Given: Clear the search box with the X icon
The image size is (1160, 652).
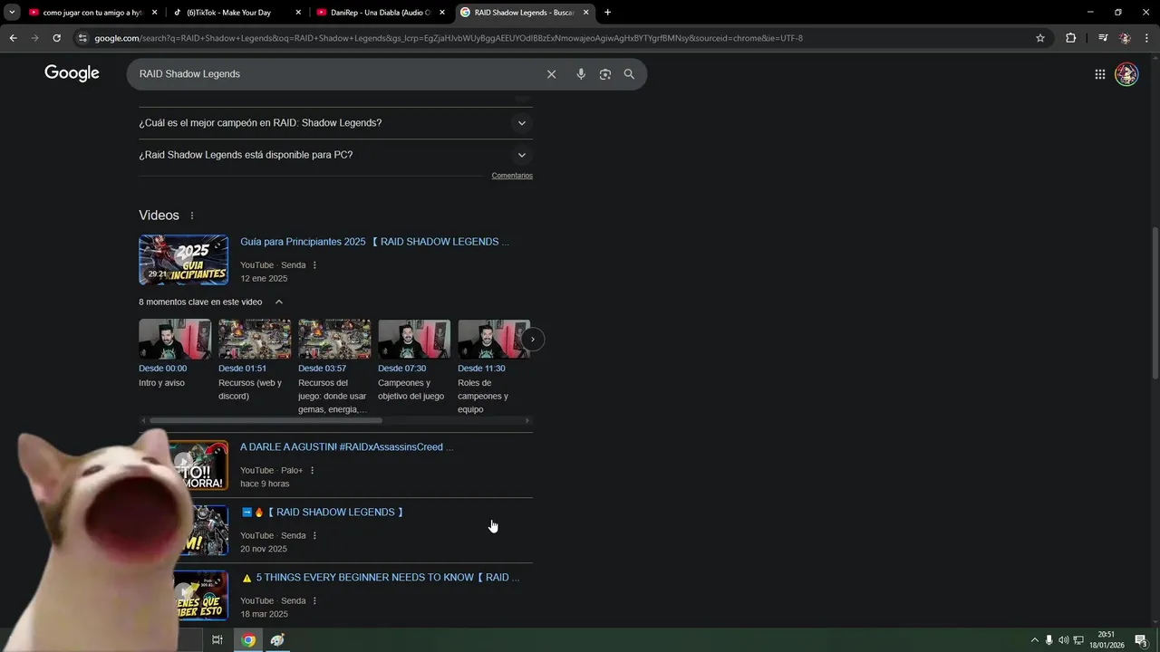Looking at the screenshot, I should [x=551, y=74].
